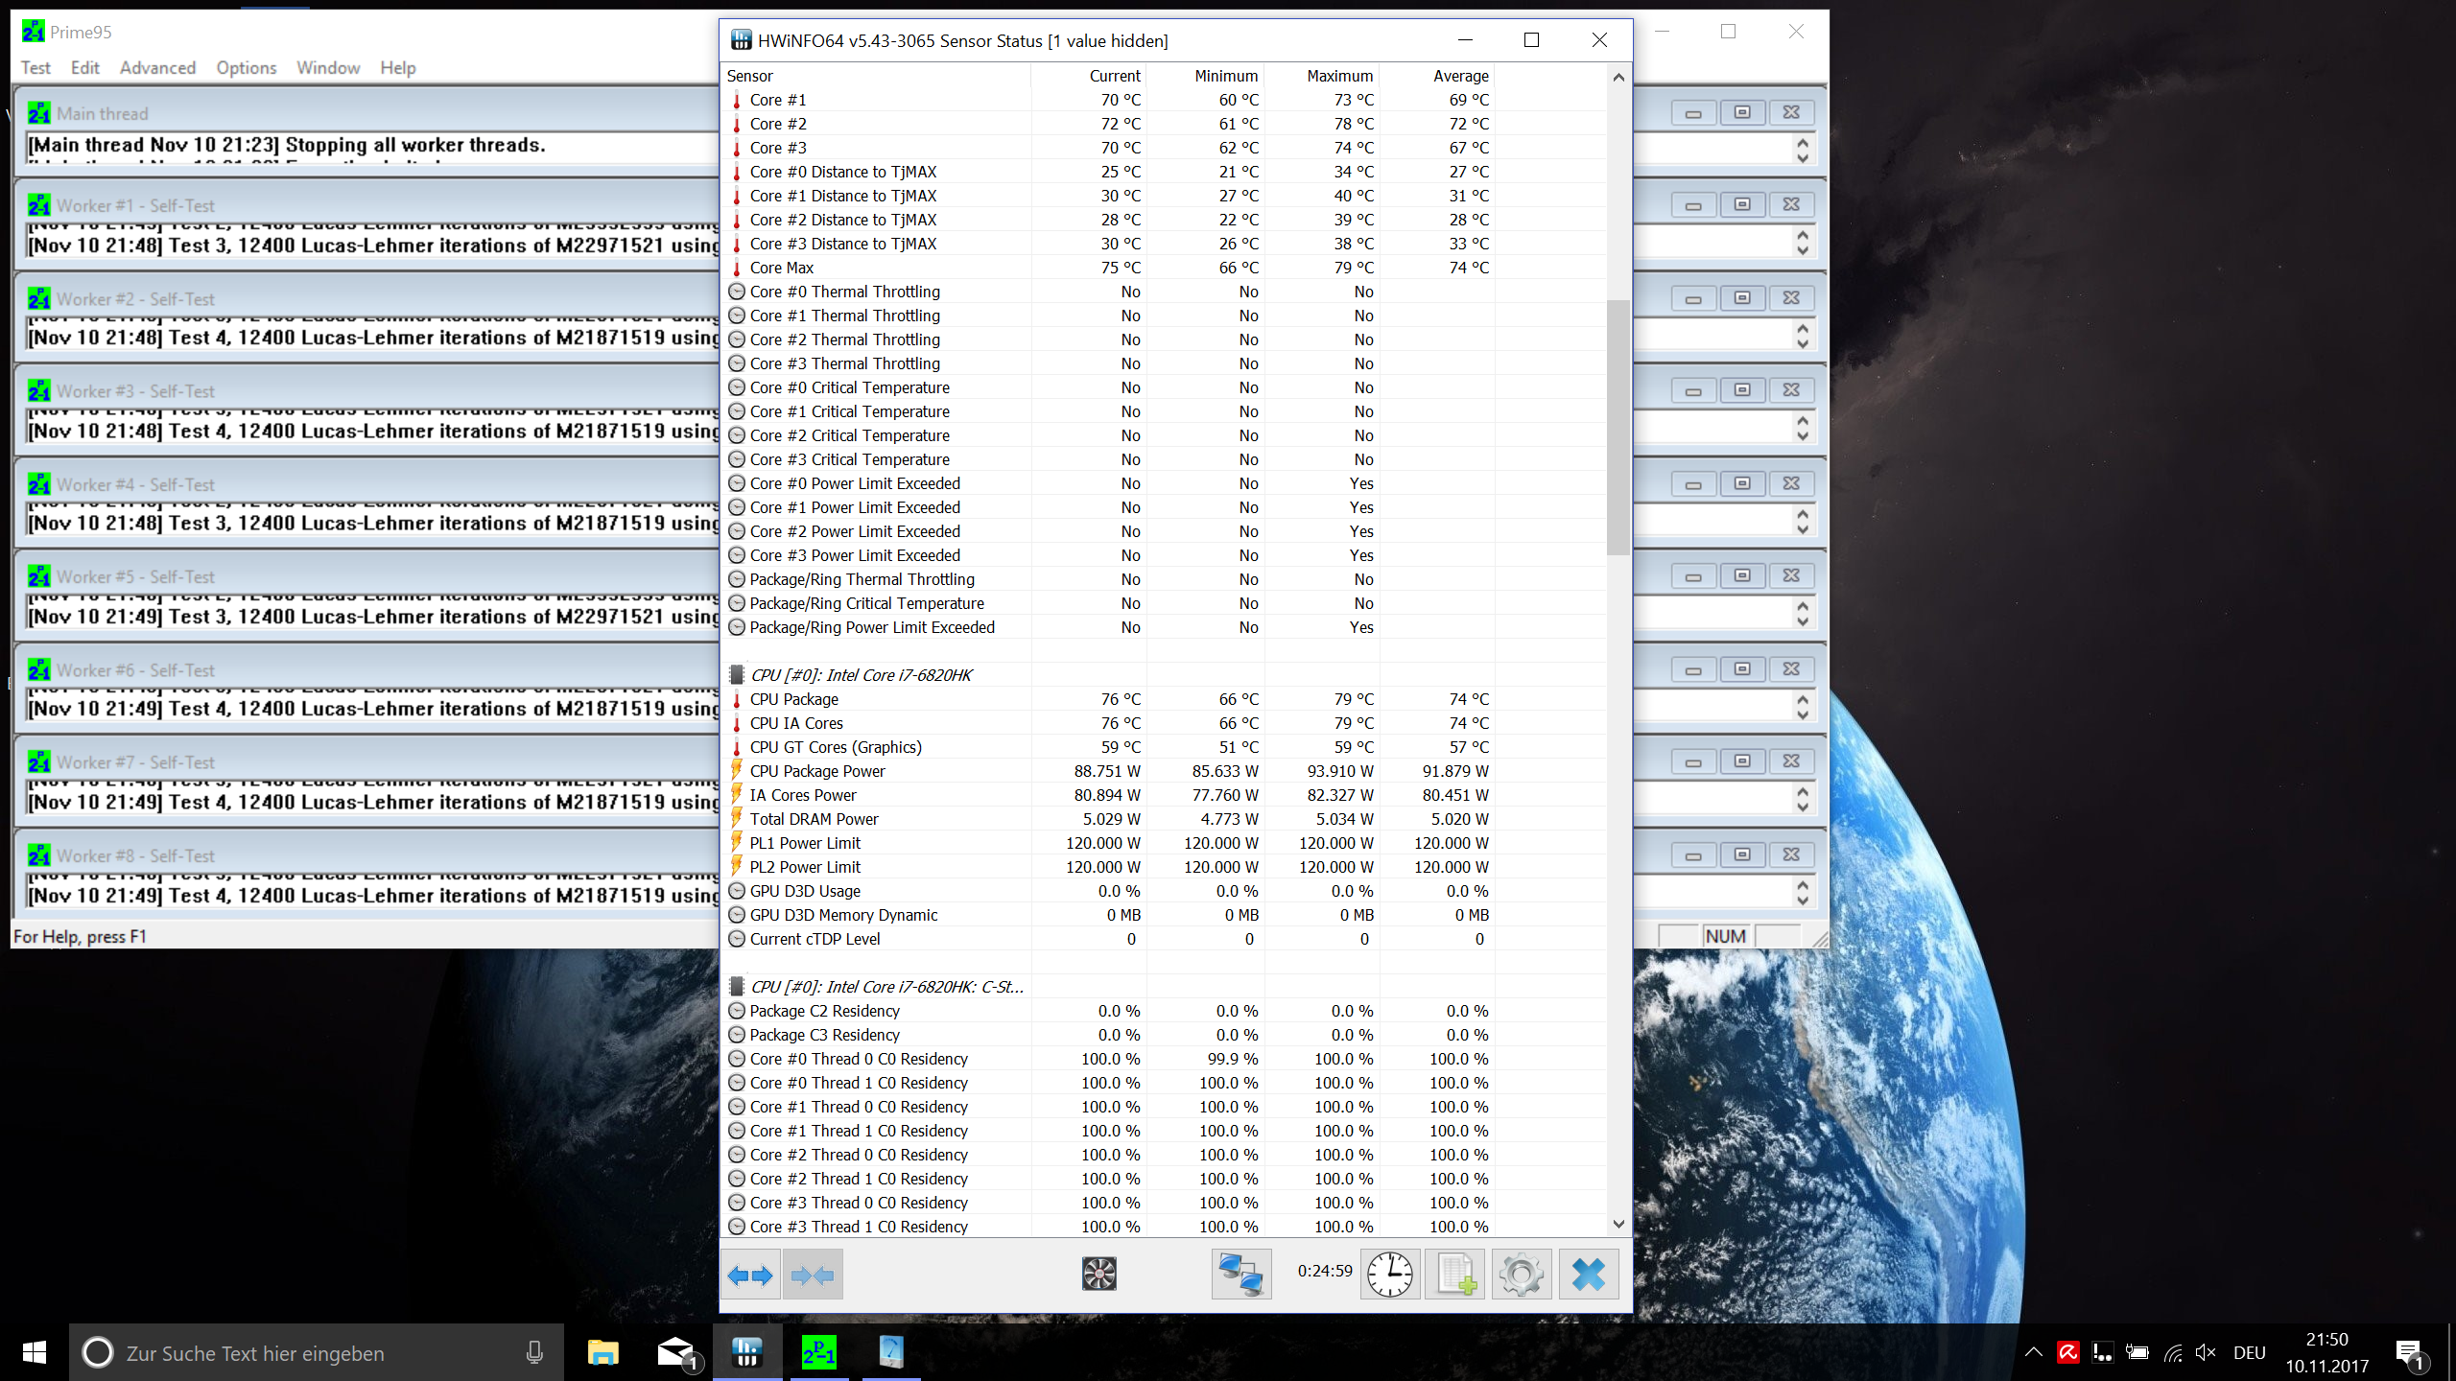Open the Test menu in Prime95
This screenshot has height=1381, width=2456.
coord(35,68)
